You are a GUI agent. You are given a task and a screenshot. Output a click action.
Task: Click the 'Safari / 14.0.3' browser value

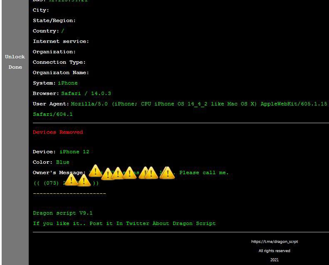coord(86,93)
